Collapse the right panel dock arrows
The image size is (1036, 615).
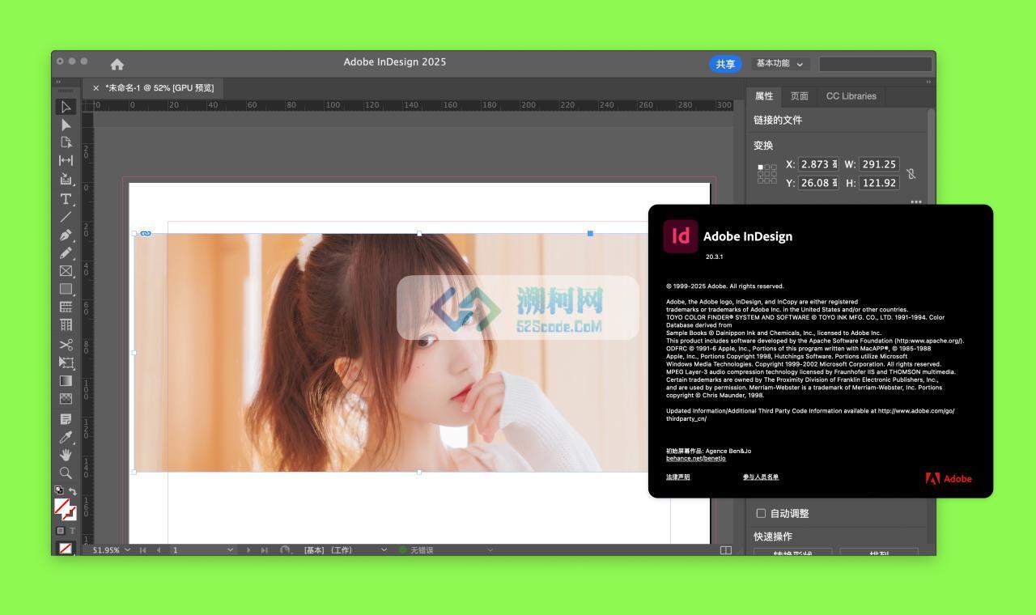928,82
